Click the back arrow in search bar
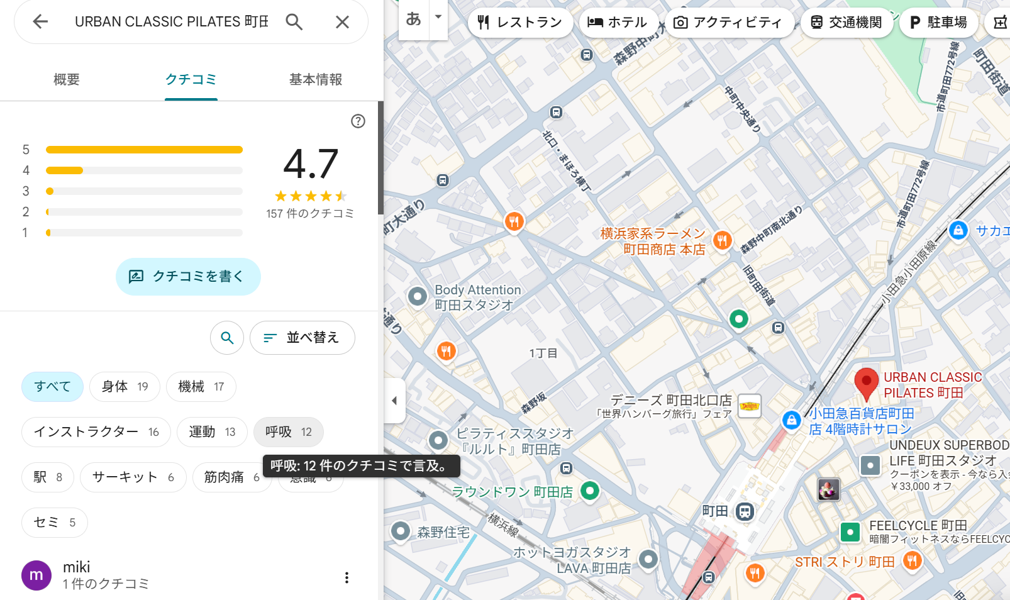This screenshot has width=1010, height=600. pos(40,22)
